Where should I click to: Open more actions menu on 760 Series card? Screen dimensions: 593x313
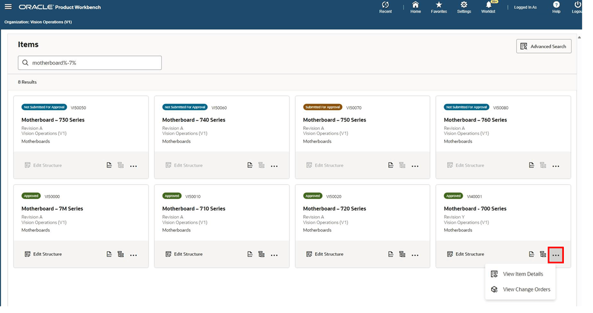coord(556,166)
